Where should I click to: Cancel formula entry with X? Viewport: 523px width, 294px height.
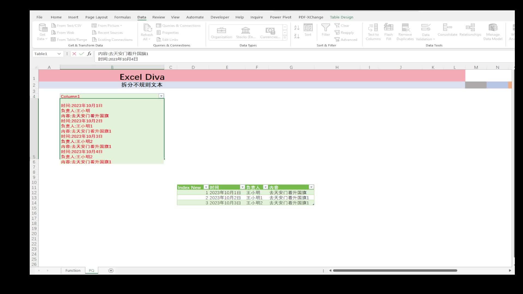[x=74, y=54]
